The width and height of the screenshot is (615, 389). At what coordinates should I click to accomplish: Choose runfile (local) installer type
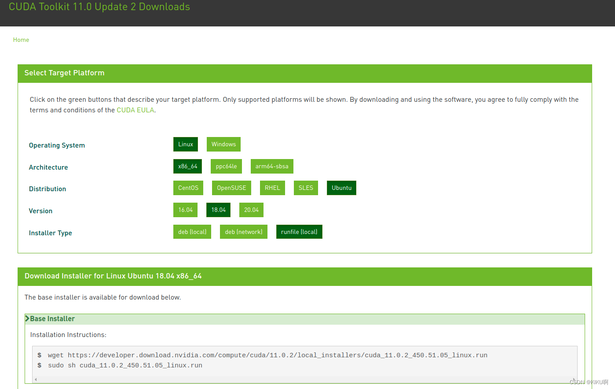[299, 232]
